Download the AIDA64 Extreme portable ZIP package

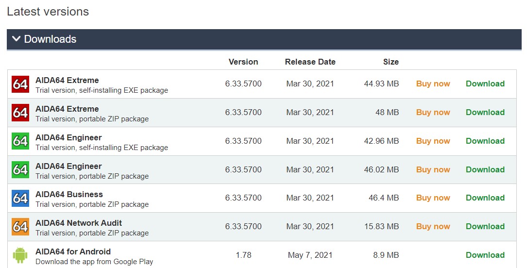coord(485,112)
